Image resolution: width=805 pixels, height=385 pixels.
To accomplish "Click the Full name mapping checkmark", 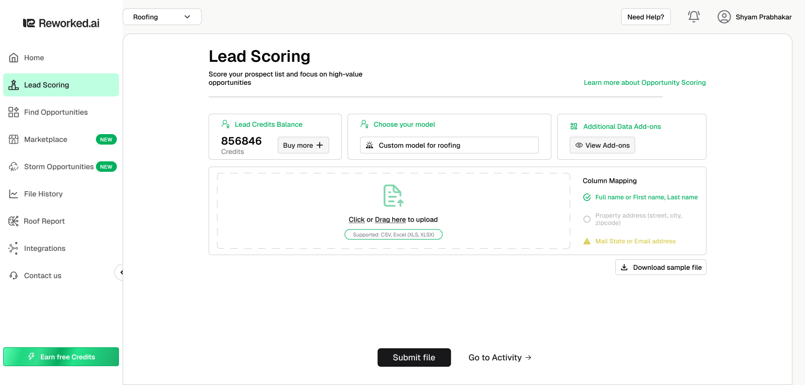I will tap(587, 197).
